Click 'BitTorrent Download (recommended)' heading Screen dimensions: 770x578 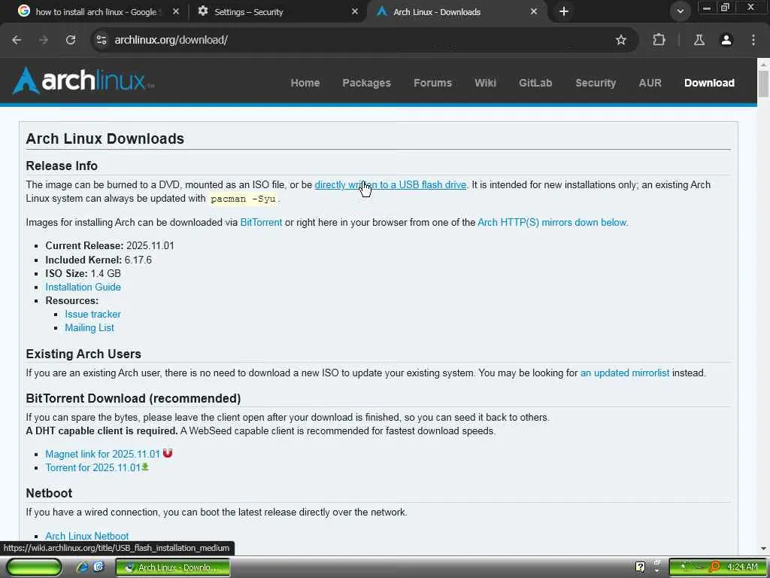tap(134, 398)
